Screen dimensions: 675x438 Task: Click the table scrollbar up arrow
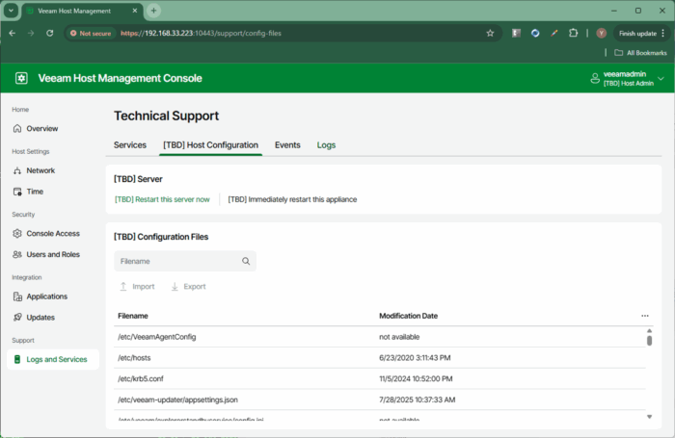tap(649, 330)
